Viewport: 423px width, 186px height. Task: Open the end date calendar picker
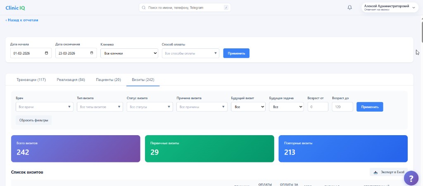[x=91, y=53]
